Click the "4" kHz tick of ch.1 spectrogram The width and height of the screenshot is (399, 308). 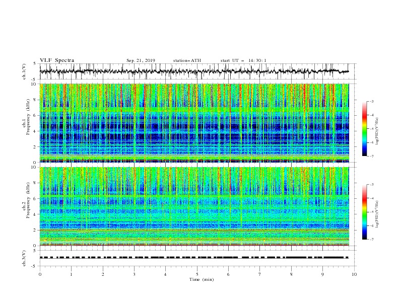pyautogui.click(x=35, y=131)
